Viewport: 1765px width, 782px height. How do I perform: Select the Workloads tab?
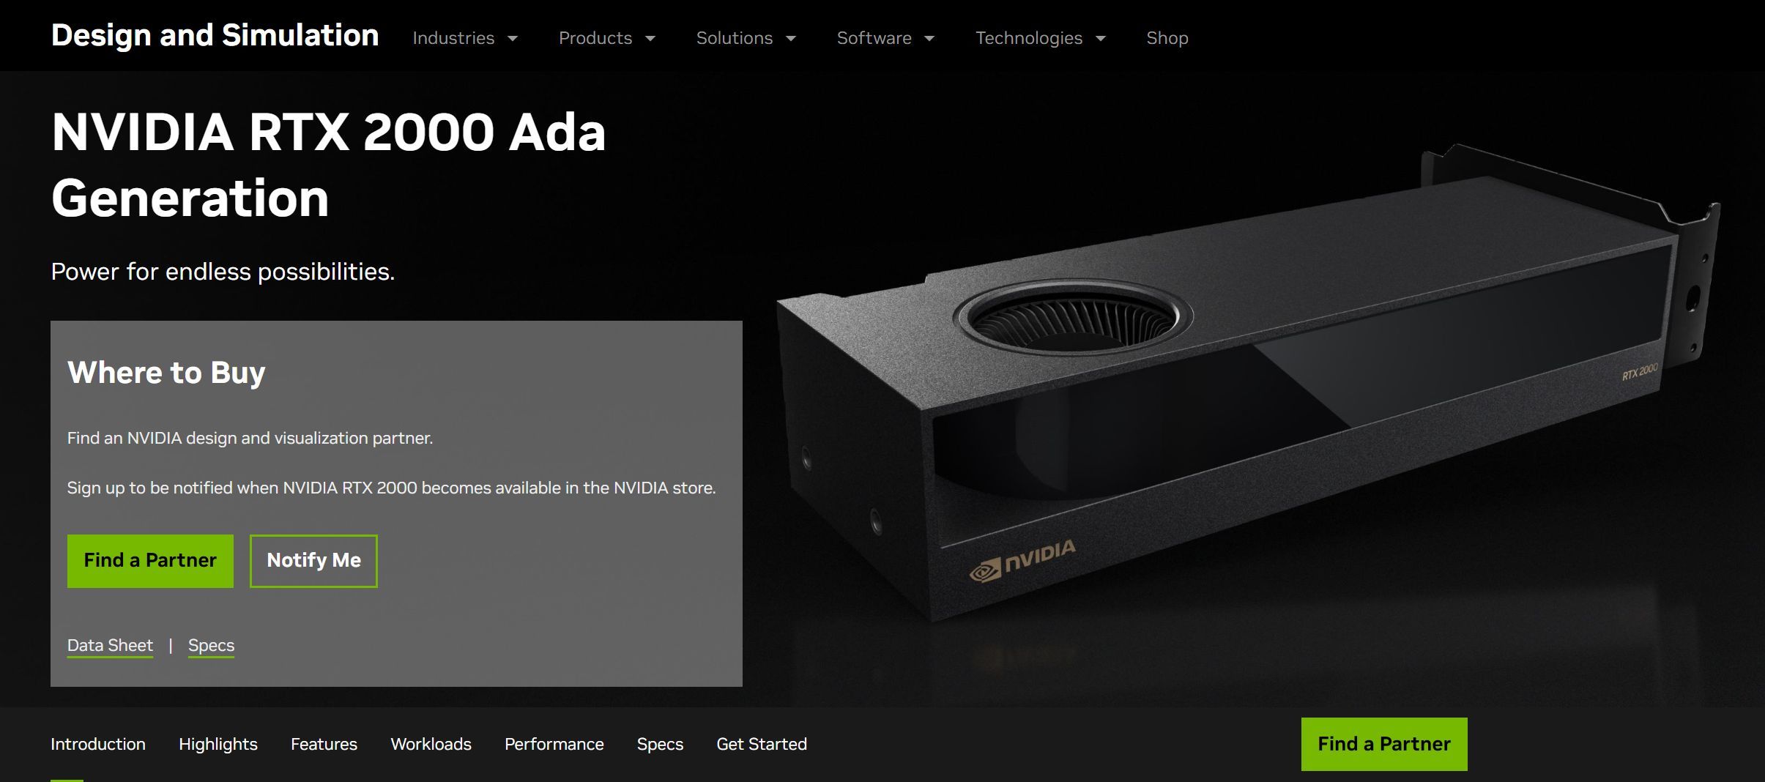431,744
